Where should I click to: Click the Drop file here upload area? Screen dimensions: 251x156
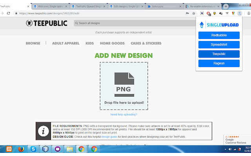(x=124, y=86)
